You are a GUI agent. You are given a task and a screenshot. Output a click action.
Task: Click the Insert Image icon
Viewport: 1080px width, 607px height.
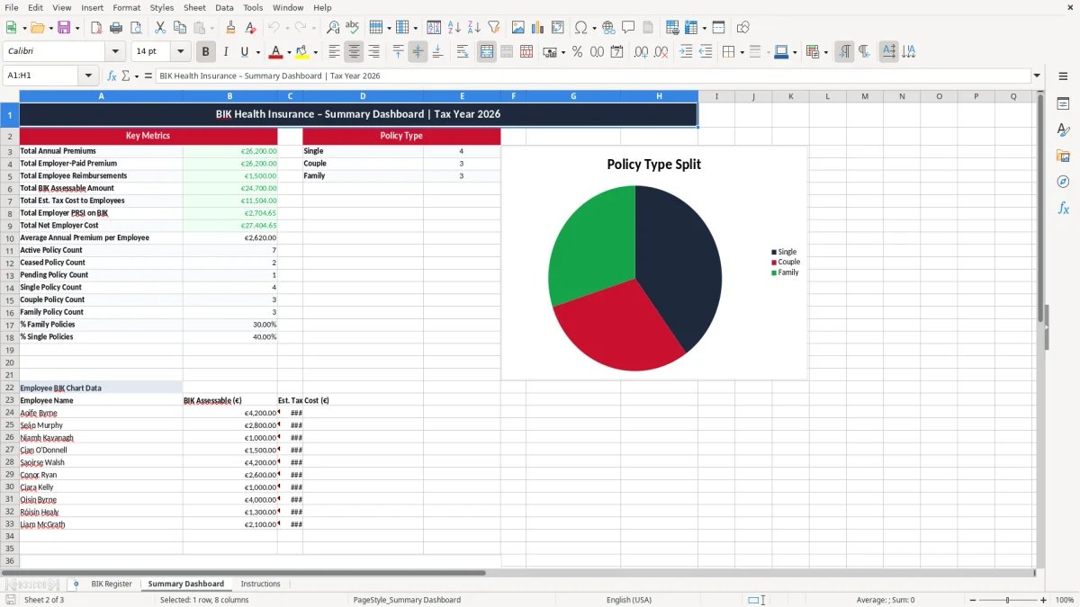(518, 28)
